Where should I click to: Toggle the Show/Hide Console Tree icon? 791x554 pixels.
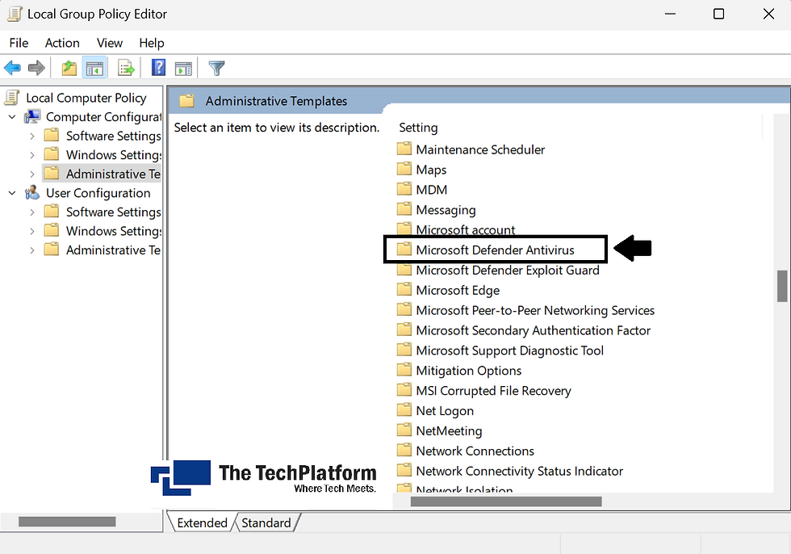[94, 68]
